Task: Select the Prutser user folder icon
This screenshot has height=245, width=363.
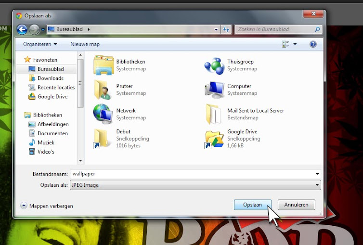Action: click(x=102, y=90)
